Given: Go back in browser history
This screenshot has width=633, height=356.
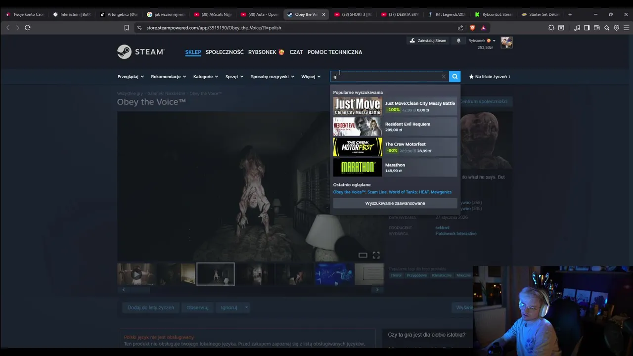Looking at the screenshot, I should (x=8, y=28).
